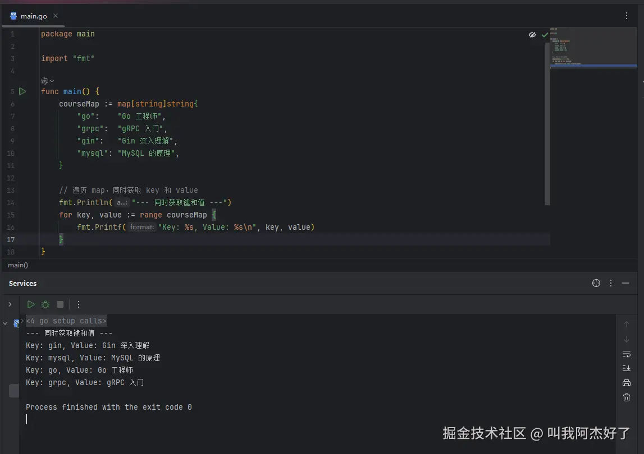Stop the running process

[x=60, y=304]
